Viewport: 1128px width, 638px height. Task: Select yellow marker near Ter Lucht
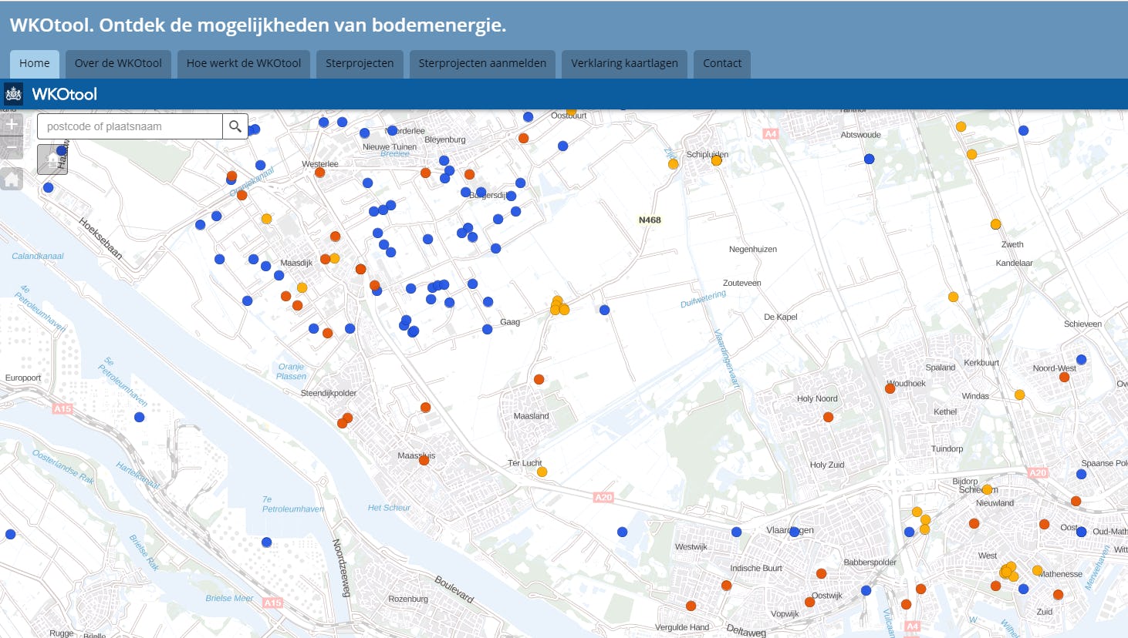pos(542,472)
